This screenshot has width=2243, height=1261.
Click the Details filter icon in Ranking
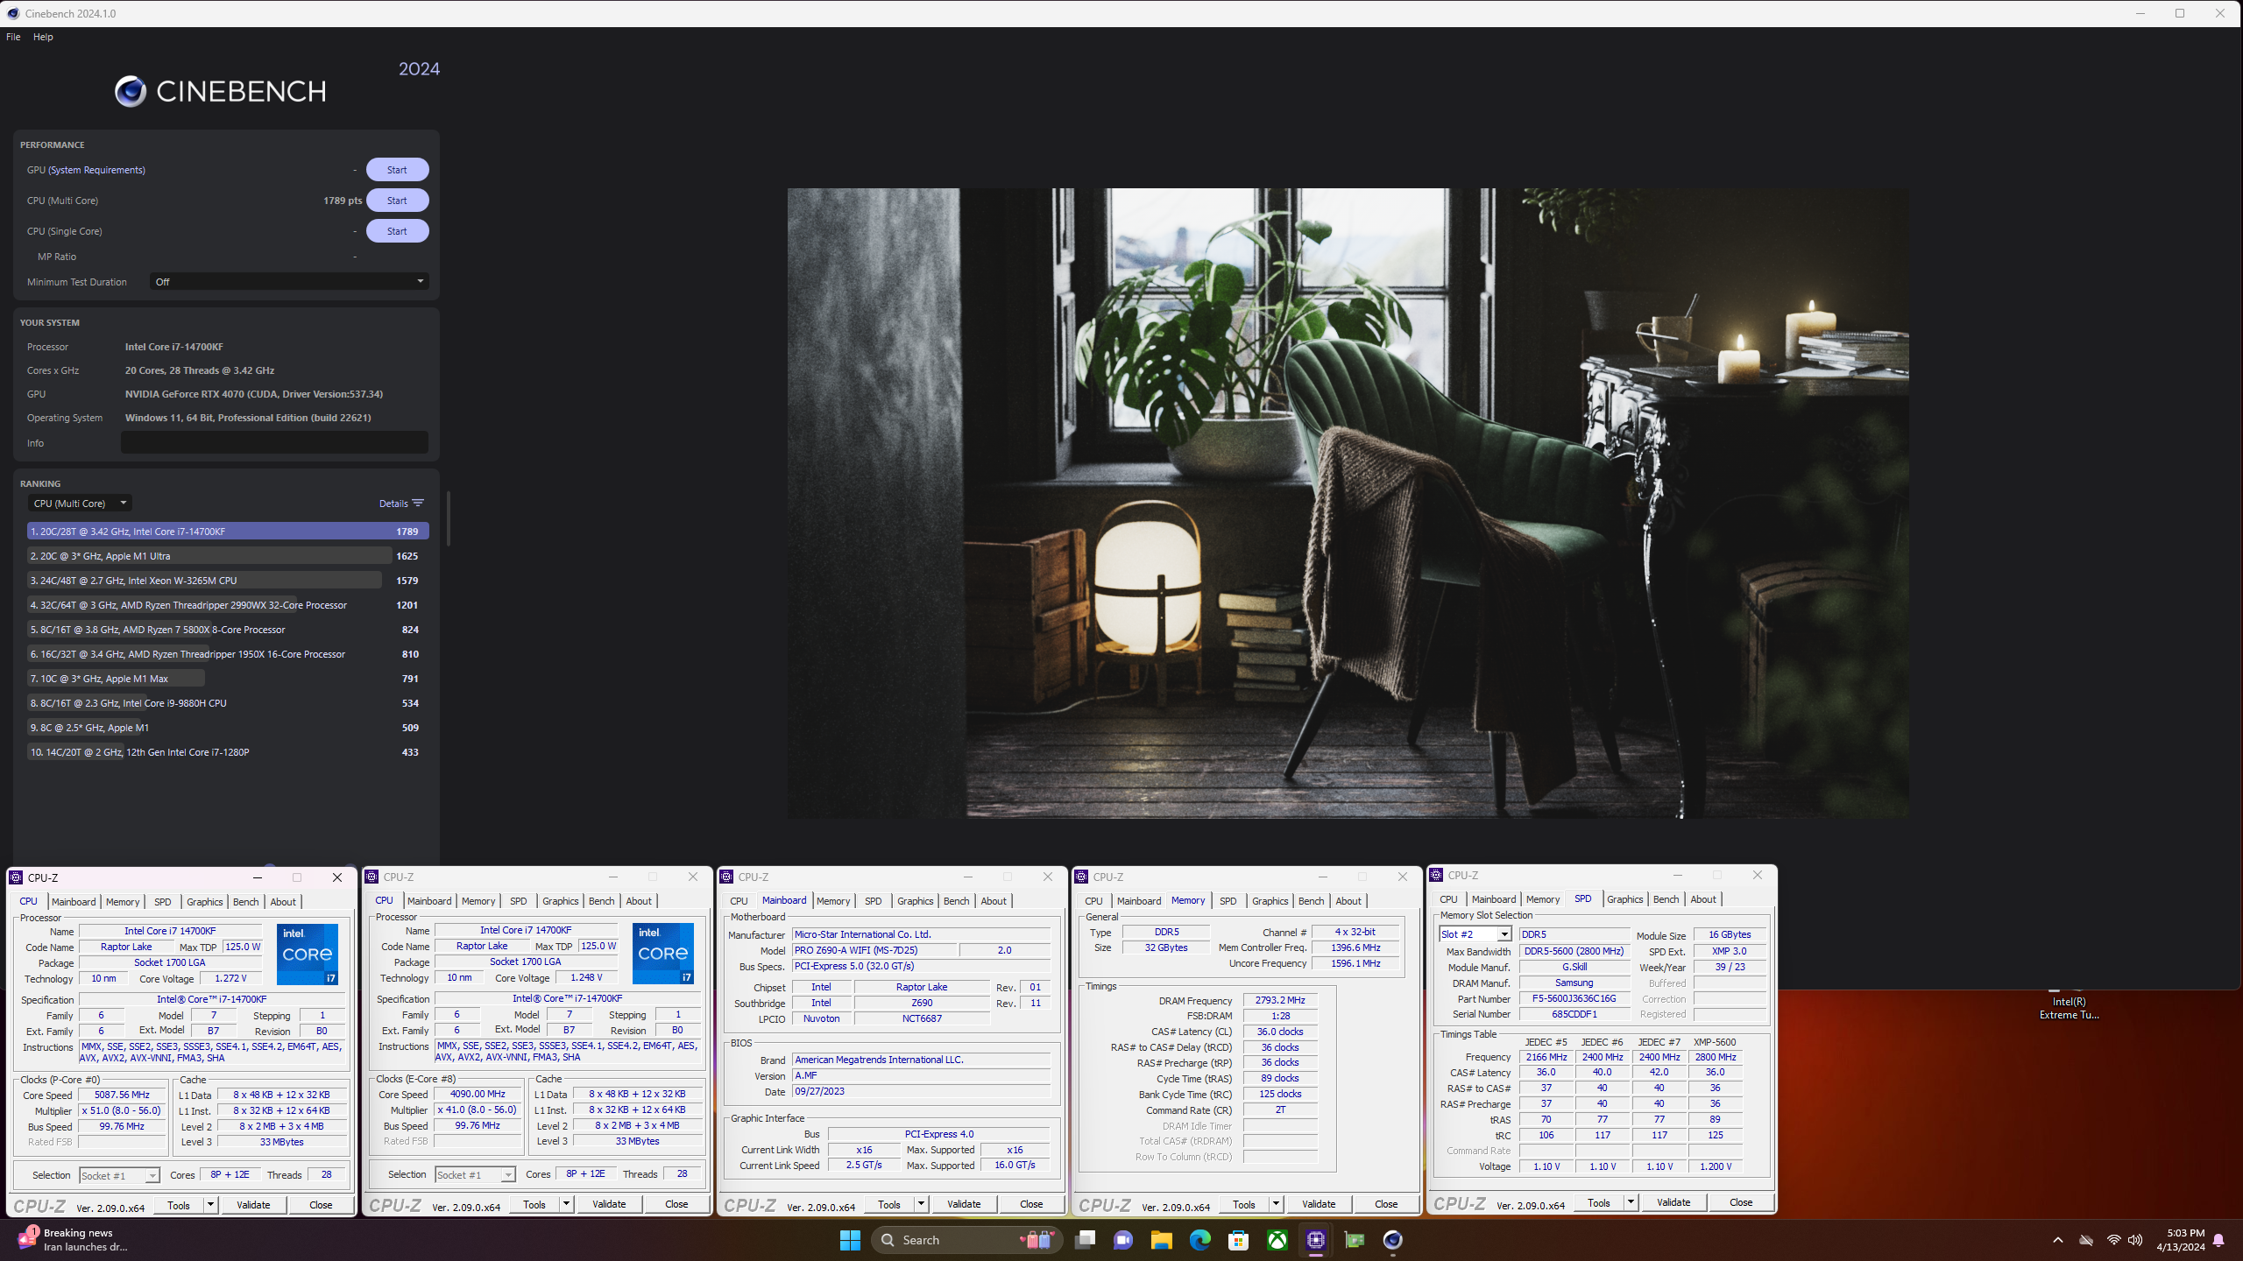(x=418, y=503)
